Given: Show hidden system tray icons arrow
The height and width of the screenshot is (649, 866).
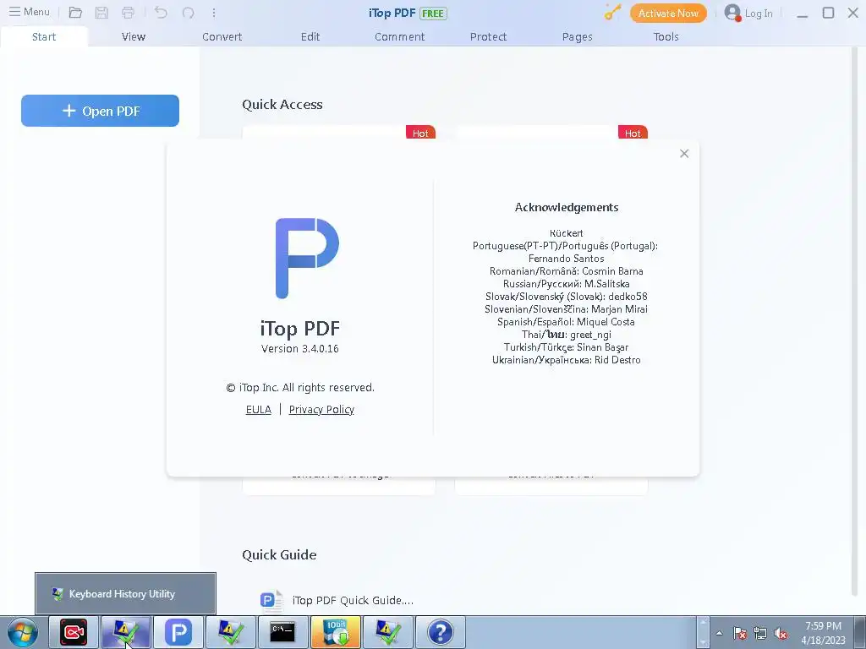Looking at the screenshot, I should coord(719,634).
